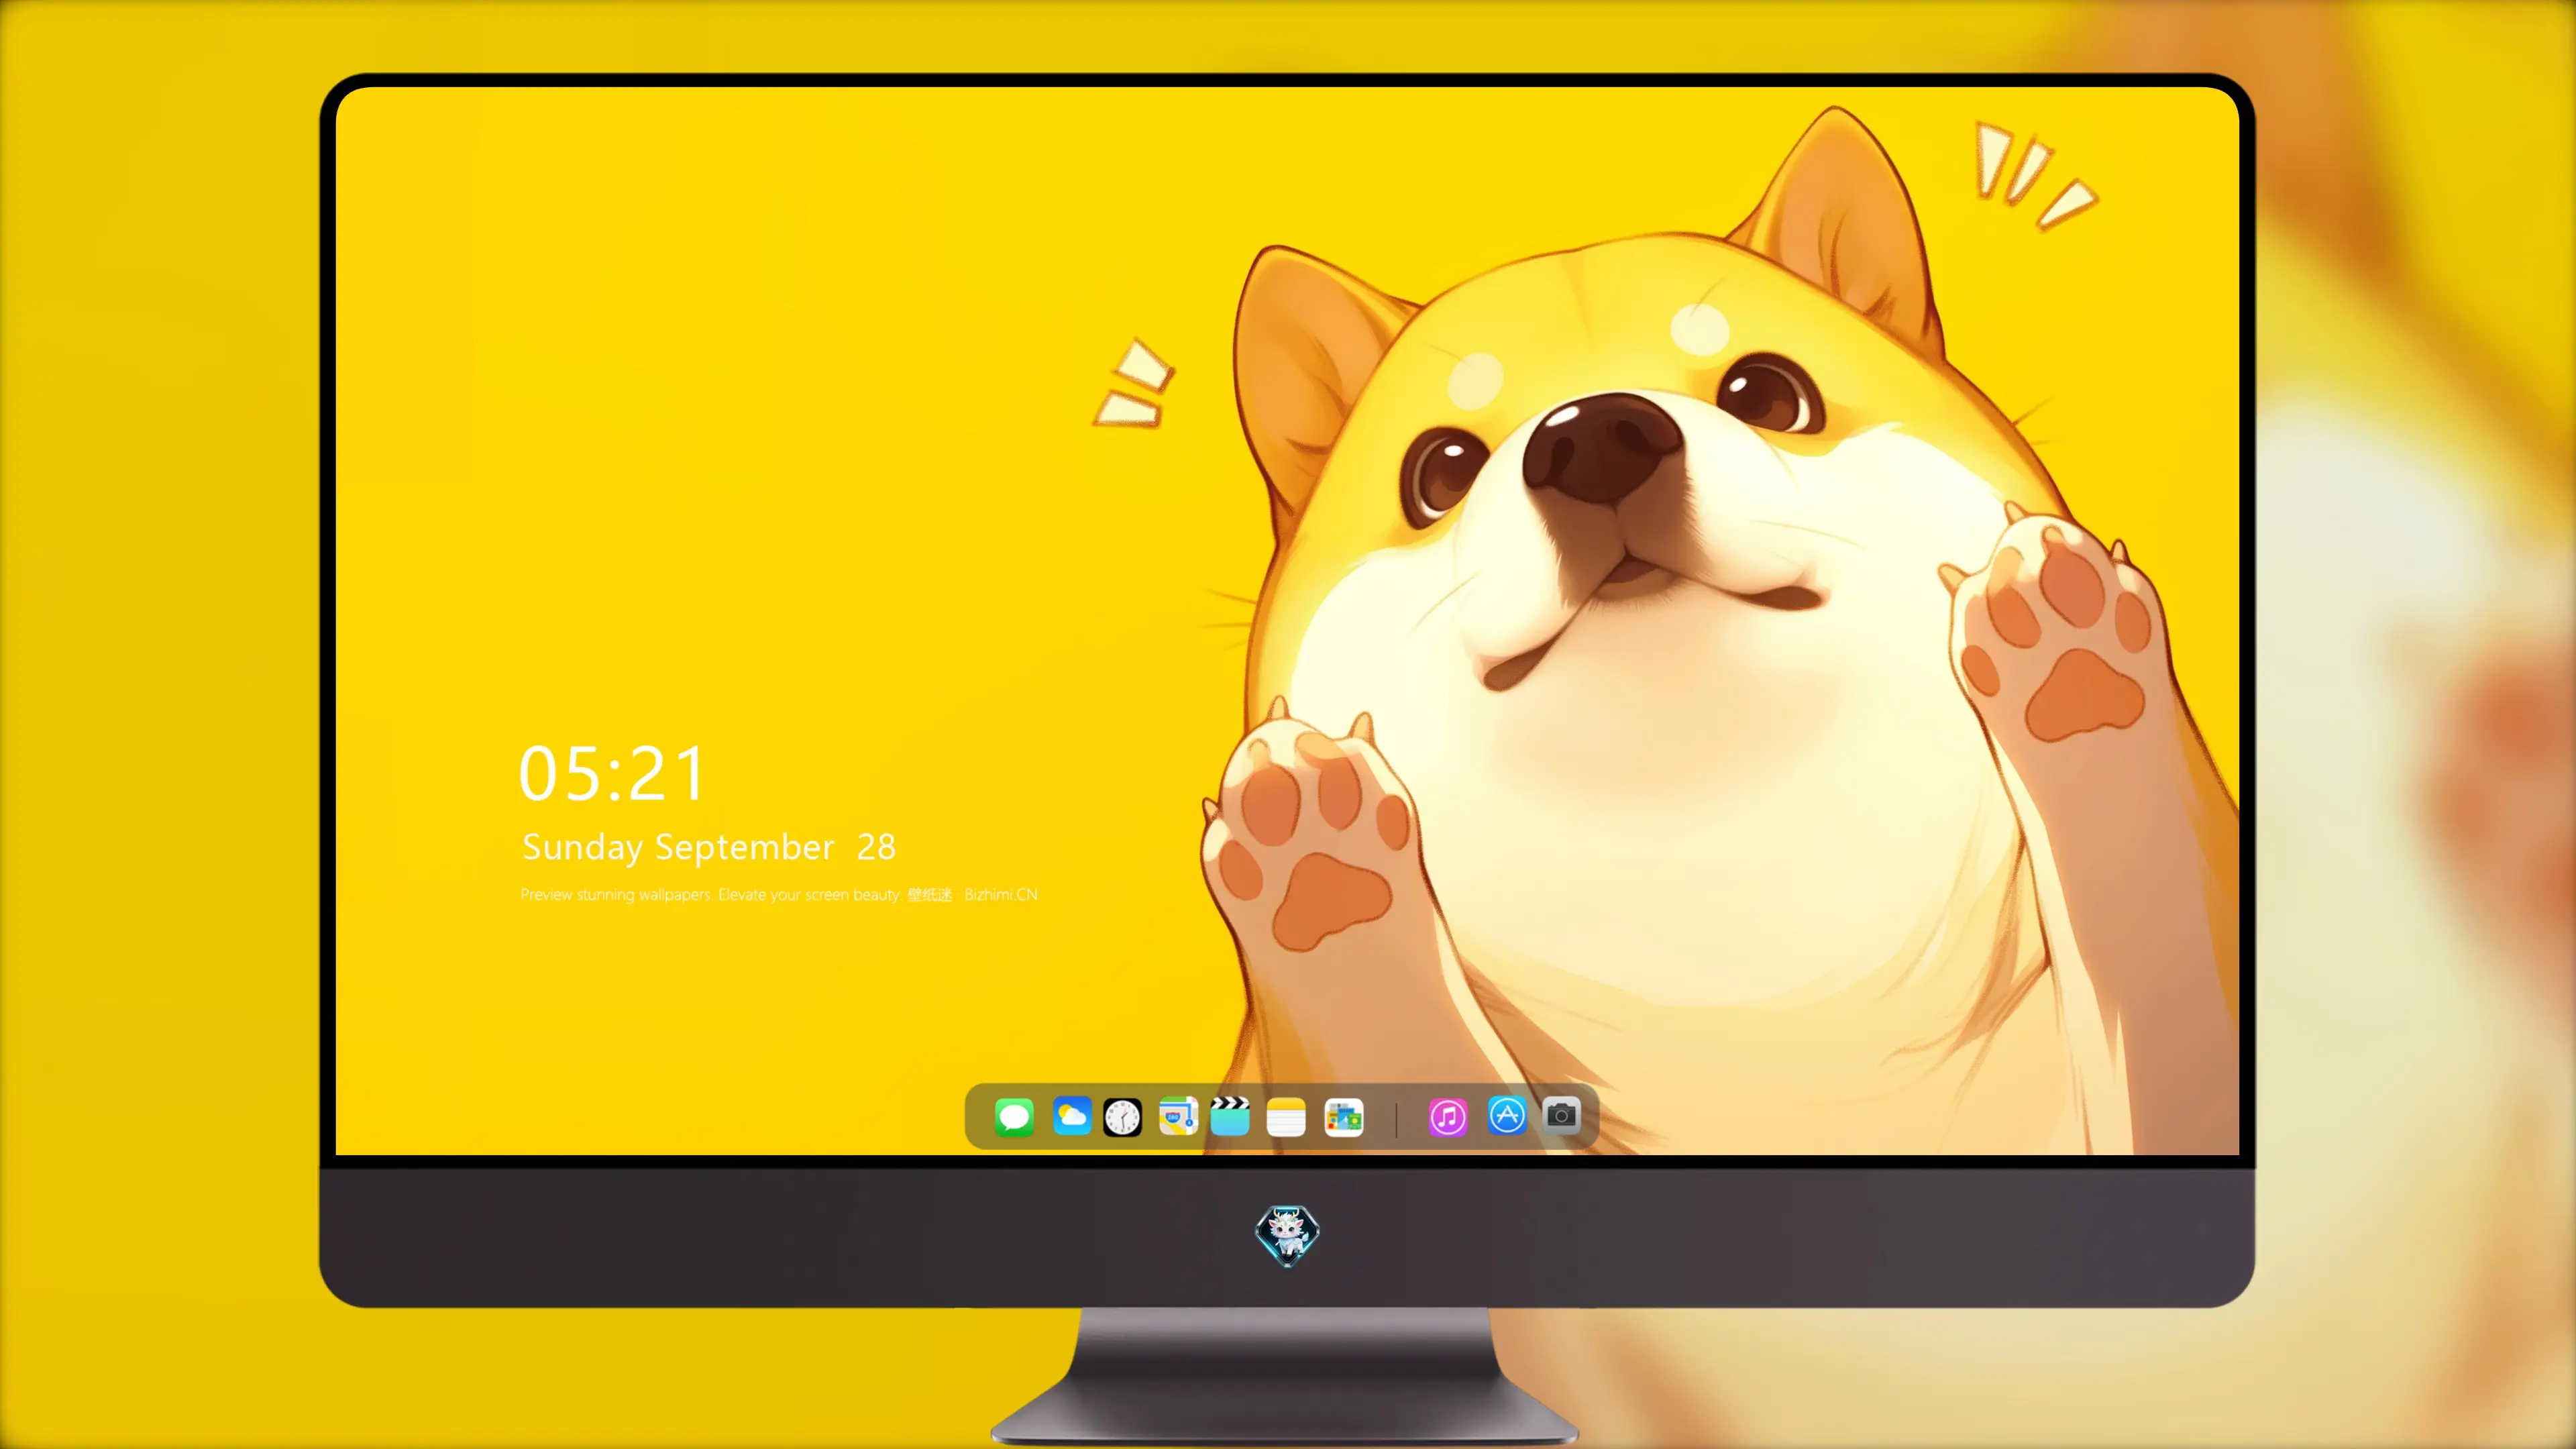This screenshot has width=2576, height=1449.
Task: Open the photo collage app icon
Action: (1344, 1117)
